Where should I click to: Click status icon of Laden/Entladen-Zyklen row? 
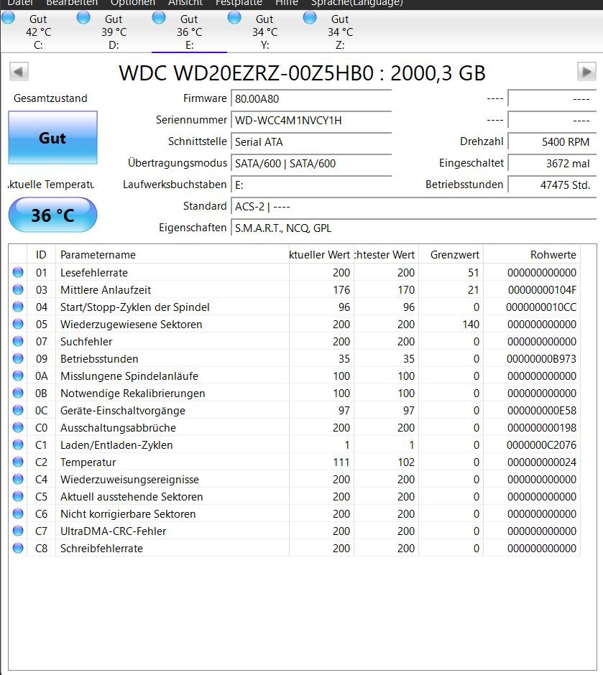18,444
